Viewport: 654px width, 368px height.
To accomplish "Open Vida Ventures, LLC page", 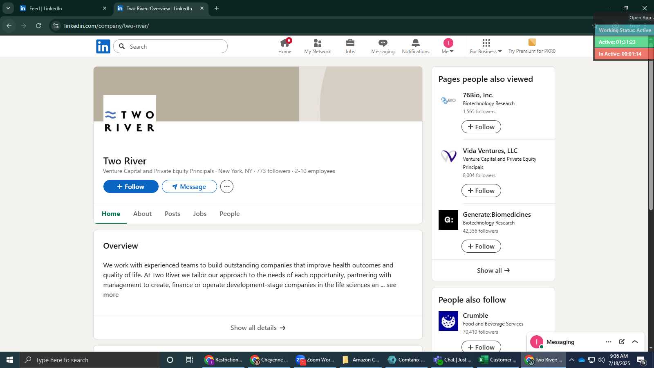I will tap(490, 150).
